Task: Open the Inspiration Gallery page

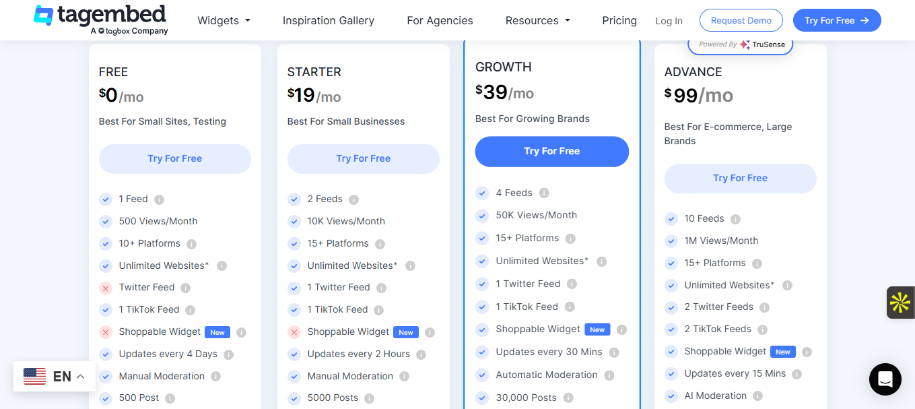Action: coord(329,20)
